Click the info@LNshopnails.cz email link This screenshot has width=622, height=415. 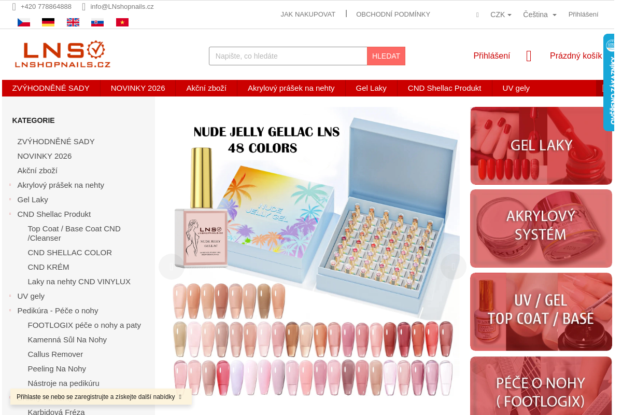122,7
